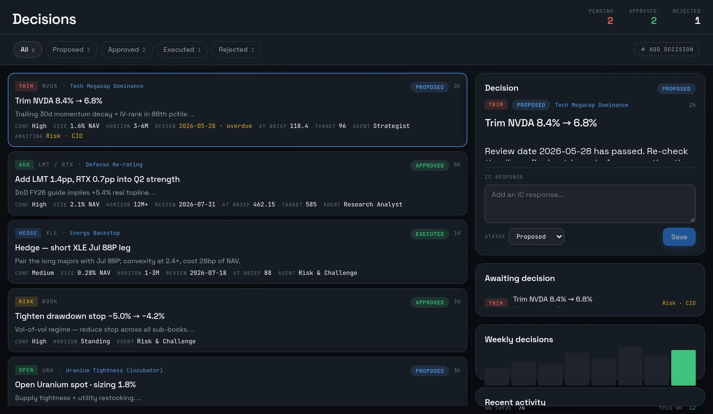Open Uranium Tightness (incubator) link
This screenshot has width=713, height=414.
pos(114,370)
